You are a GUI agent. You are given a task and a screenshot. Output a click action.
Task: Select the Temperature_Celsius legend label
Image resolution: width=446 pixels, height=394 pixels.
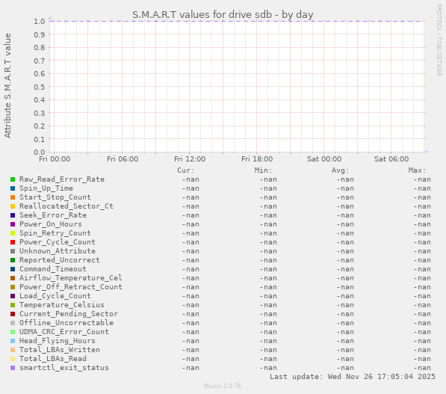62,305
